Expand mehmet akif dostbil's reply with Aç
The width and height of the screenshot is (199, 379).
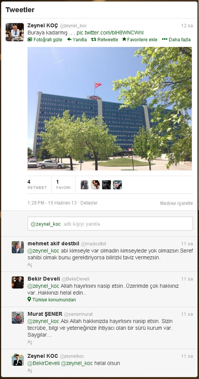click(30, 265)
